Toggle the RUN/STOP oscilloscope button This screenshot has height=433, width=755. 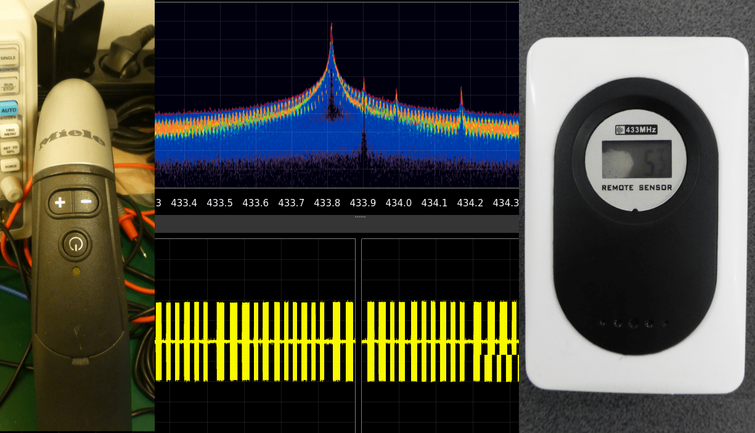pos(8,85)
